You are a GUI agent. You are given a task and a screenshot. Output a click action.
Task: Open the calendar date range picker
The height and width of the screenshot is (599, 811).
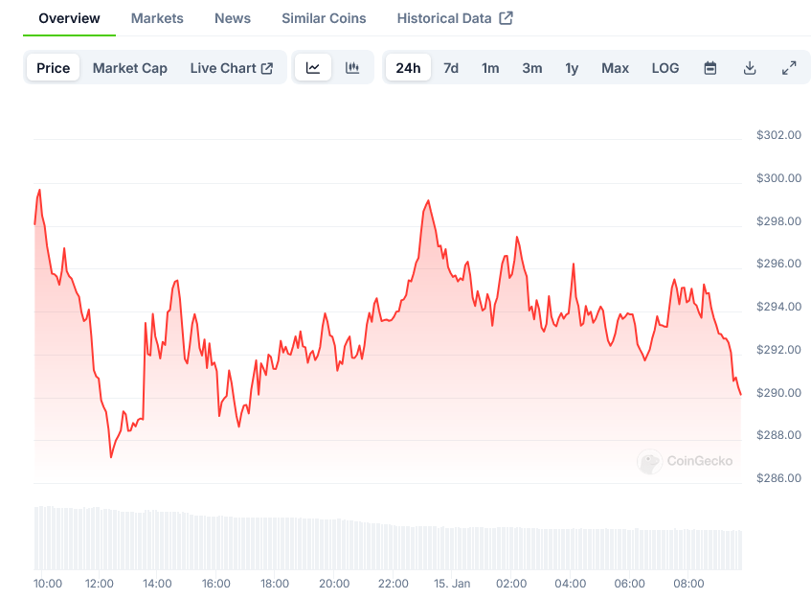click(710, 68)
